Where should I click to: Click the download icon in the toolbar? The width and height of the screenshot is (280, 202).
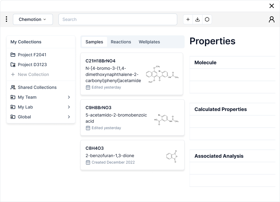tap(198, 19)
